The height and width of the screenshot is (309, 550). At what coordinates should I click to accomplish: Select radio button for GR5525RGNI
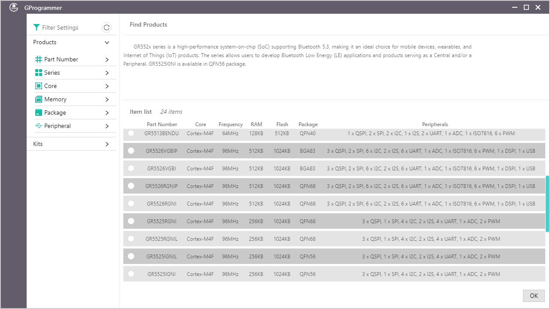coord(131,221)
